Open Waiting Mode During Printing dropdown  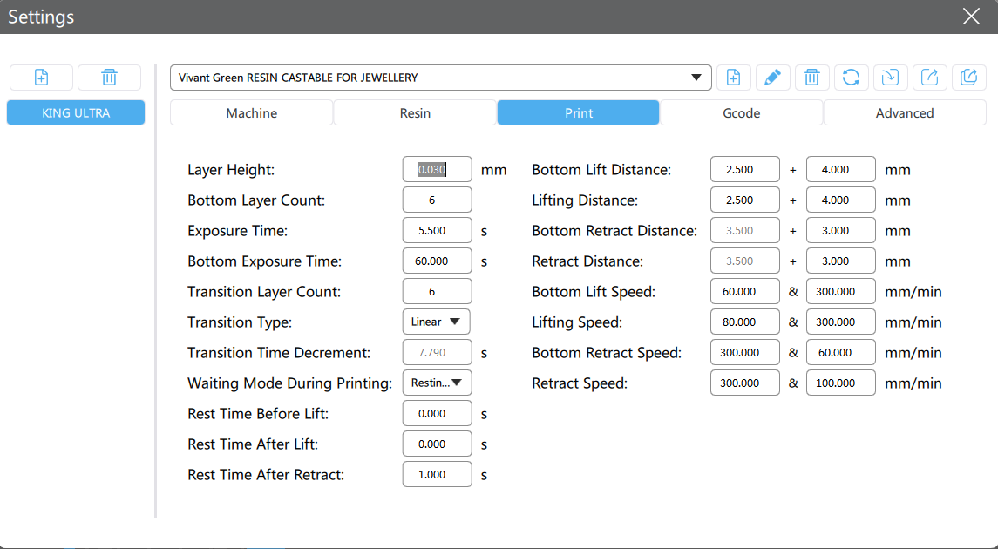436,383
